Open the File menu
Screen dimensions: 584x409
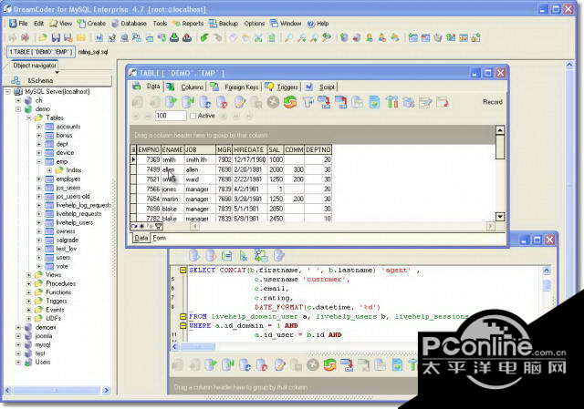(x=18, y=24)
